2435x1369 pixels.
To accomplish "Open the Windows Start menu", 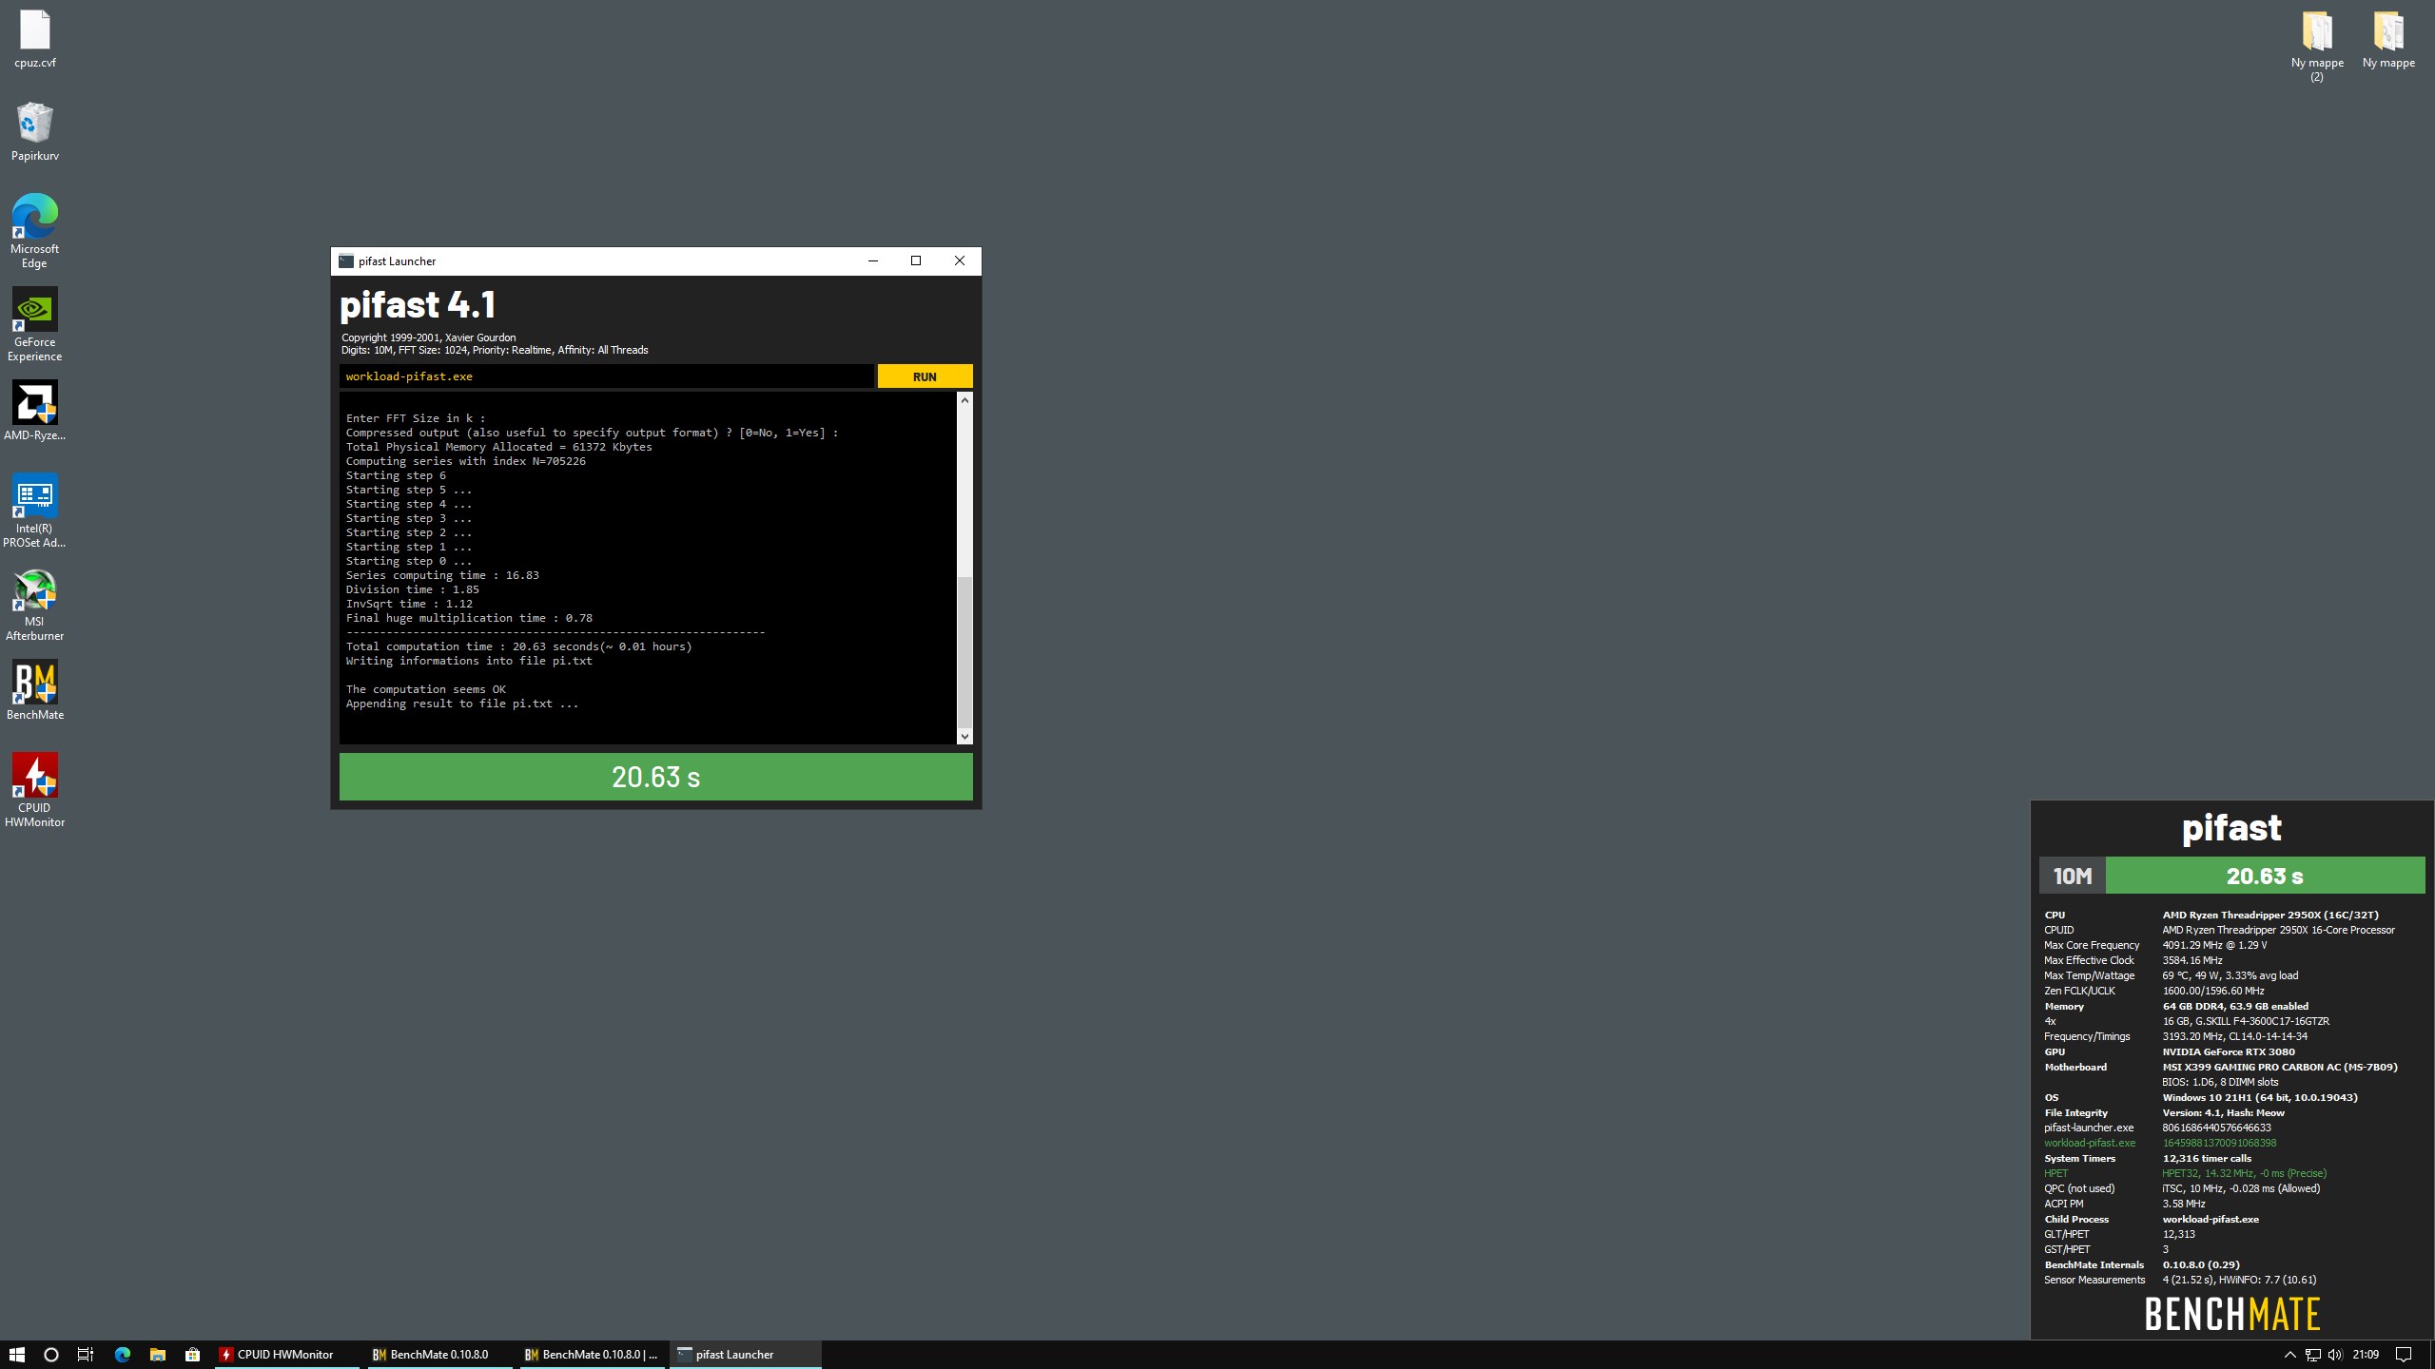I will 17,1355.
